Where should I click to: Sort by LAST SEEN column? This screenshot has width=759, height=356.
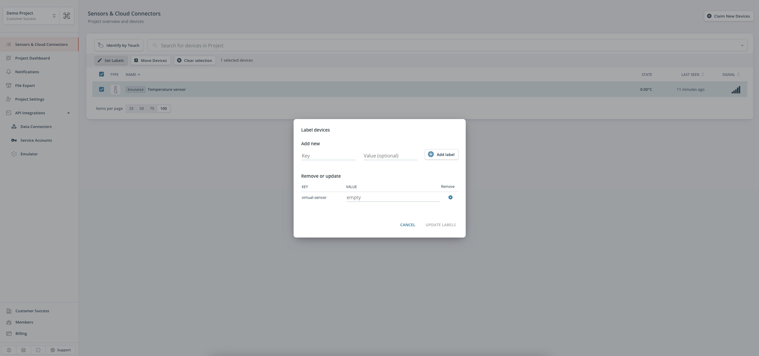coord(693,74)
